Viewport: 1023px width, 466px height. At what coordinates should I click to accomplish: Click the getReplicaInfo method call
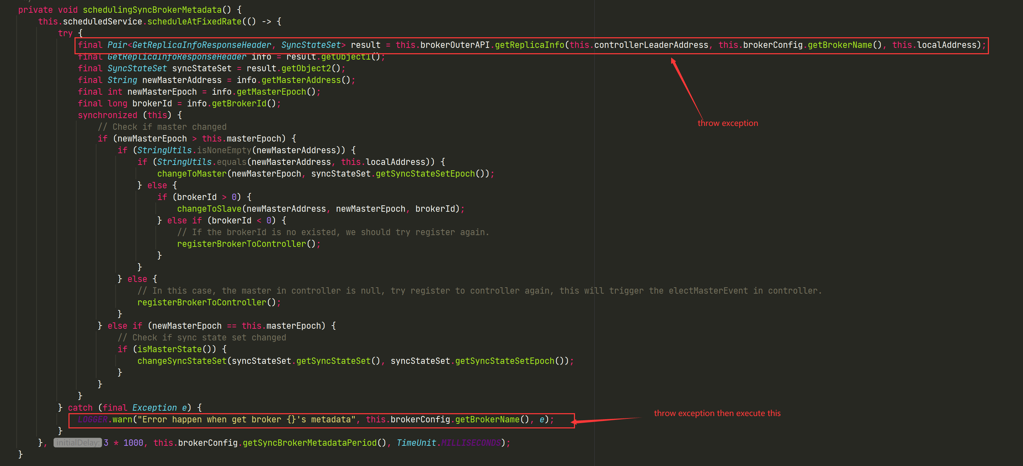tap(529, 45)
